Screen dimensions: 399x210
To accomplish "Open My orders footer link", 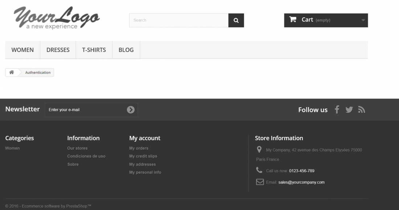I will point(139,148).
